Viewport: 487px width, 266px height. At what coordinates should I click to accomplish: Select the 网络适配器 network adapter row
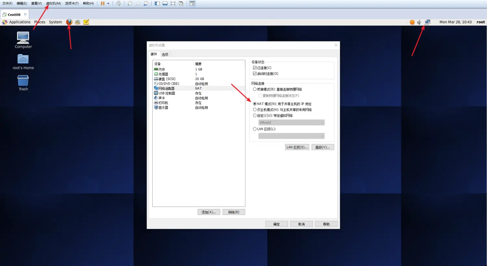[x=199, y=88]
